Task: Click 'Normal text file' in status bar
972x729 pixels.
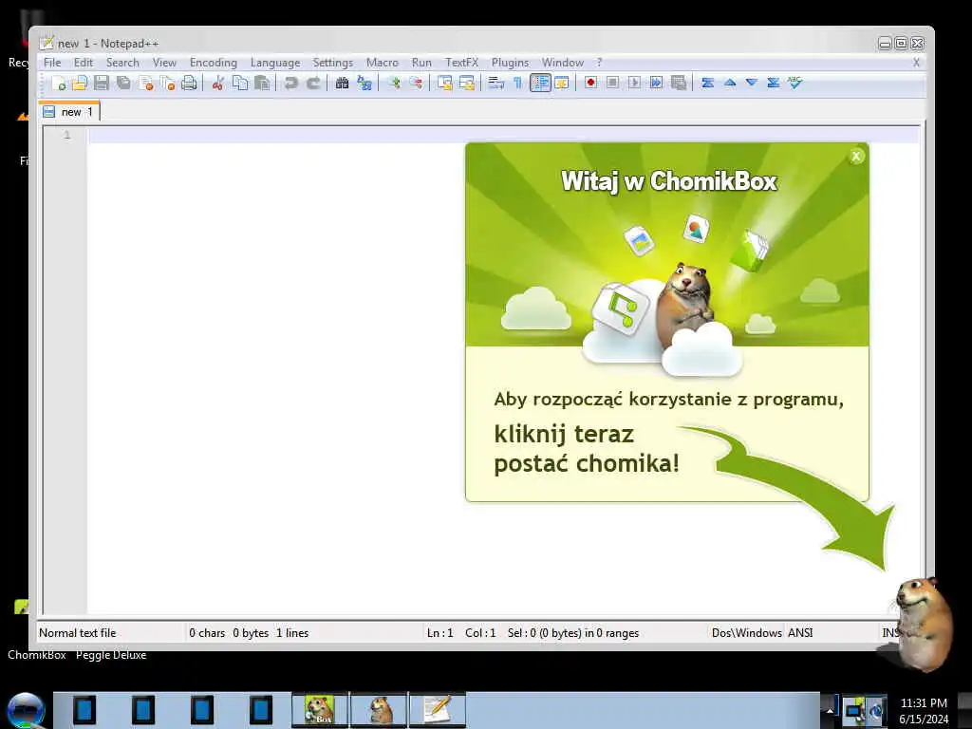Action: (x=78, y=633)
